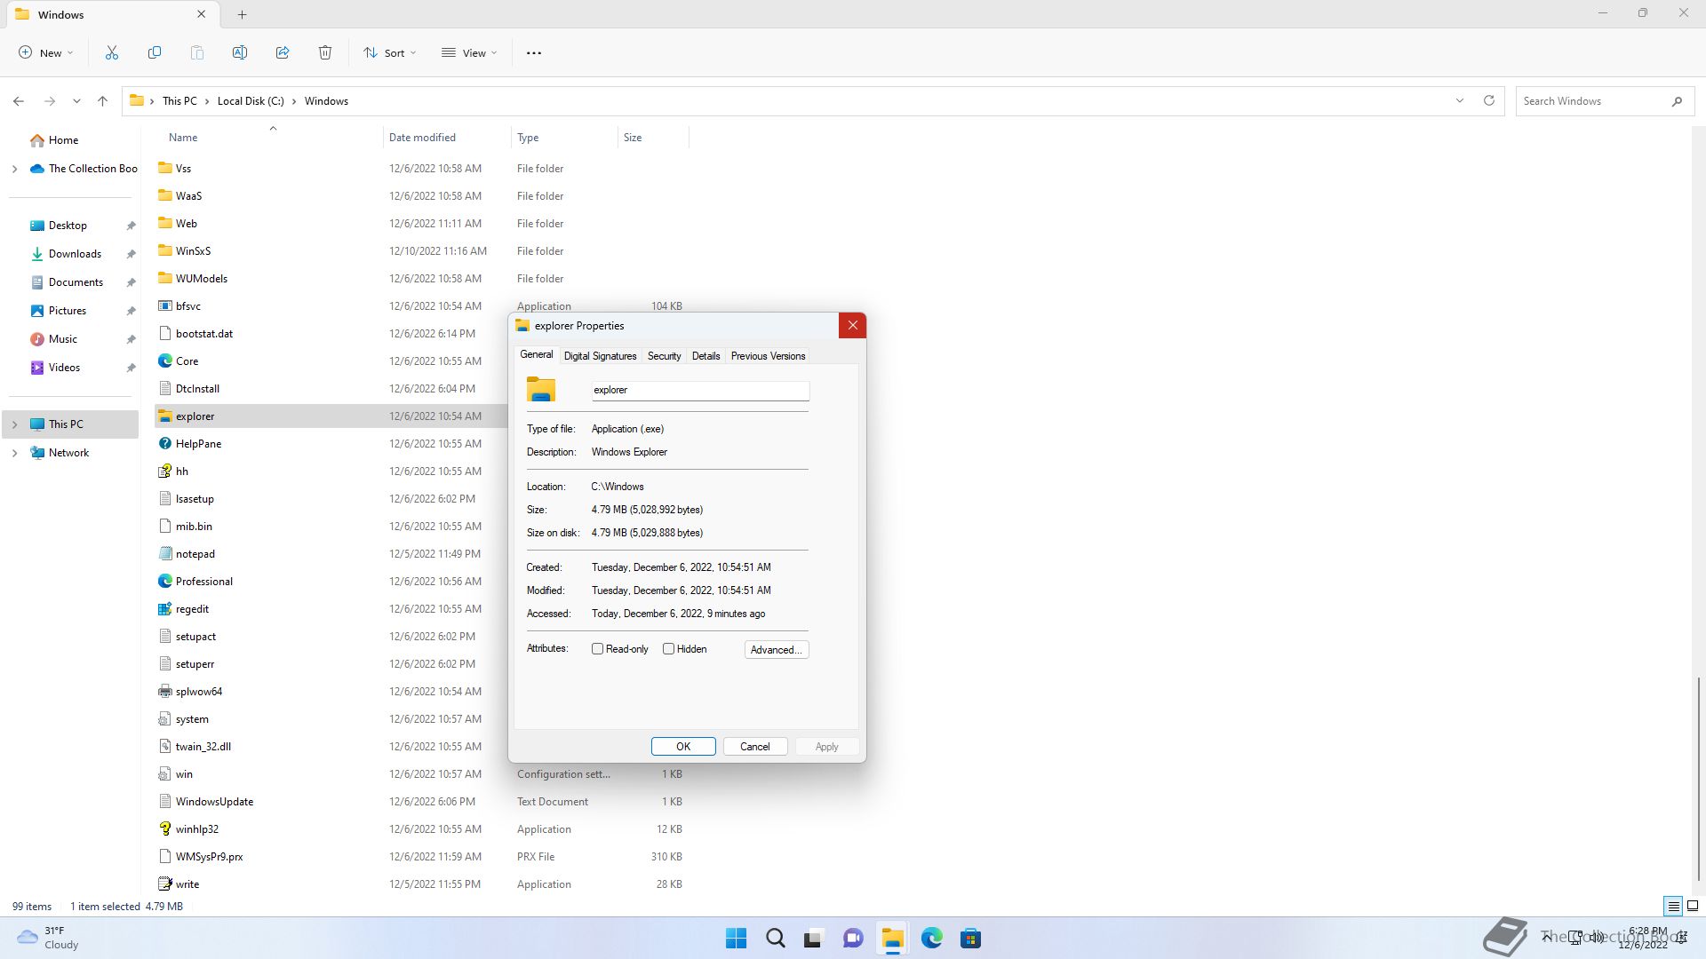Enable the Read-only attribute checkbox
Image resolution: width=1706 pixels, height=959 pixels.
coord(597,649)
